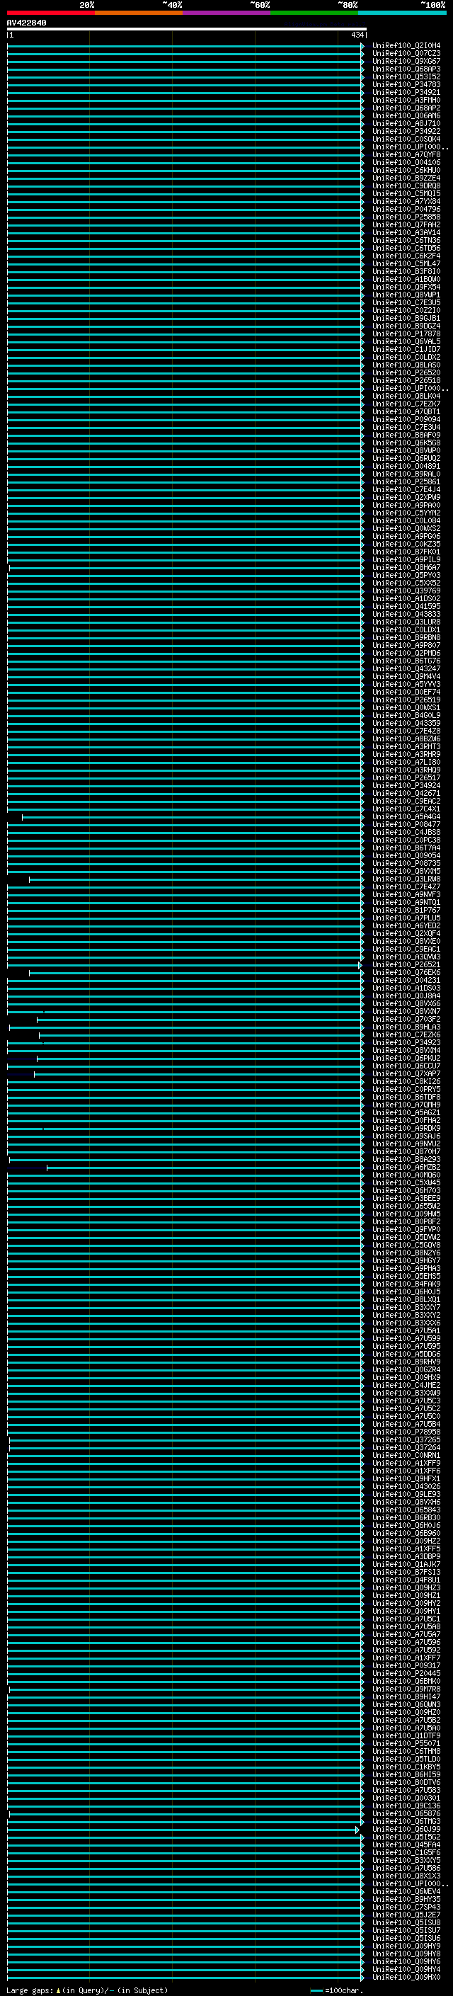The image size is (453, 1996).
Task: Select the UniRef100_Q6WEV4 label
Action: click(x=406, y=1891)
